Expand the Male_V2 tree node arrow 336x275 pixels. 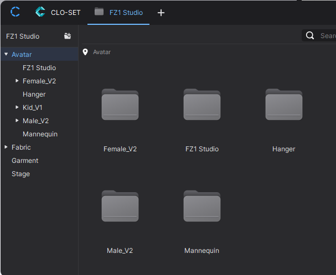(x=17, y=121)
